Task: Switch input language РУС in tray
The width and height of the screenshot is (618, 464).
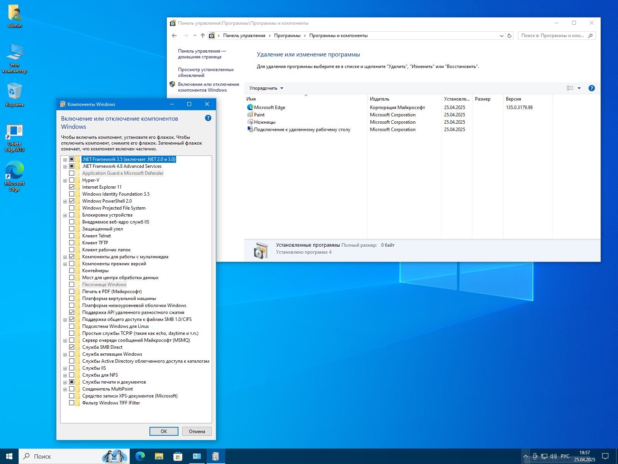Action: pyautogui.click(x=565, y=456)
